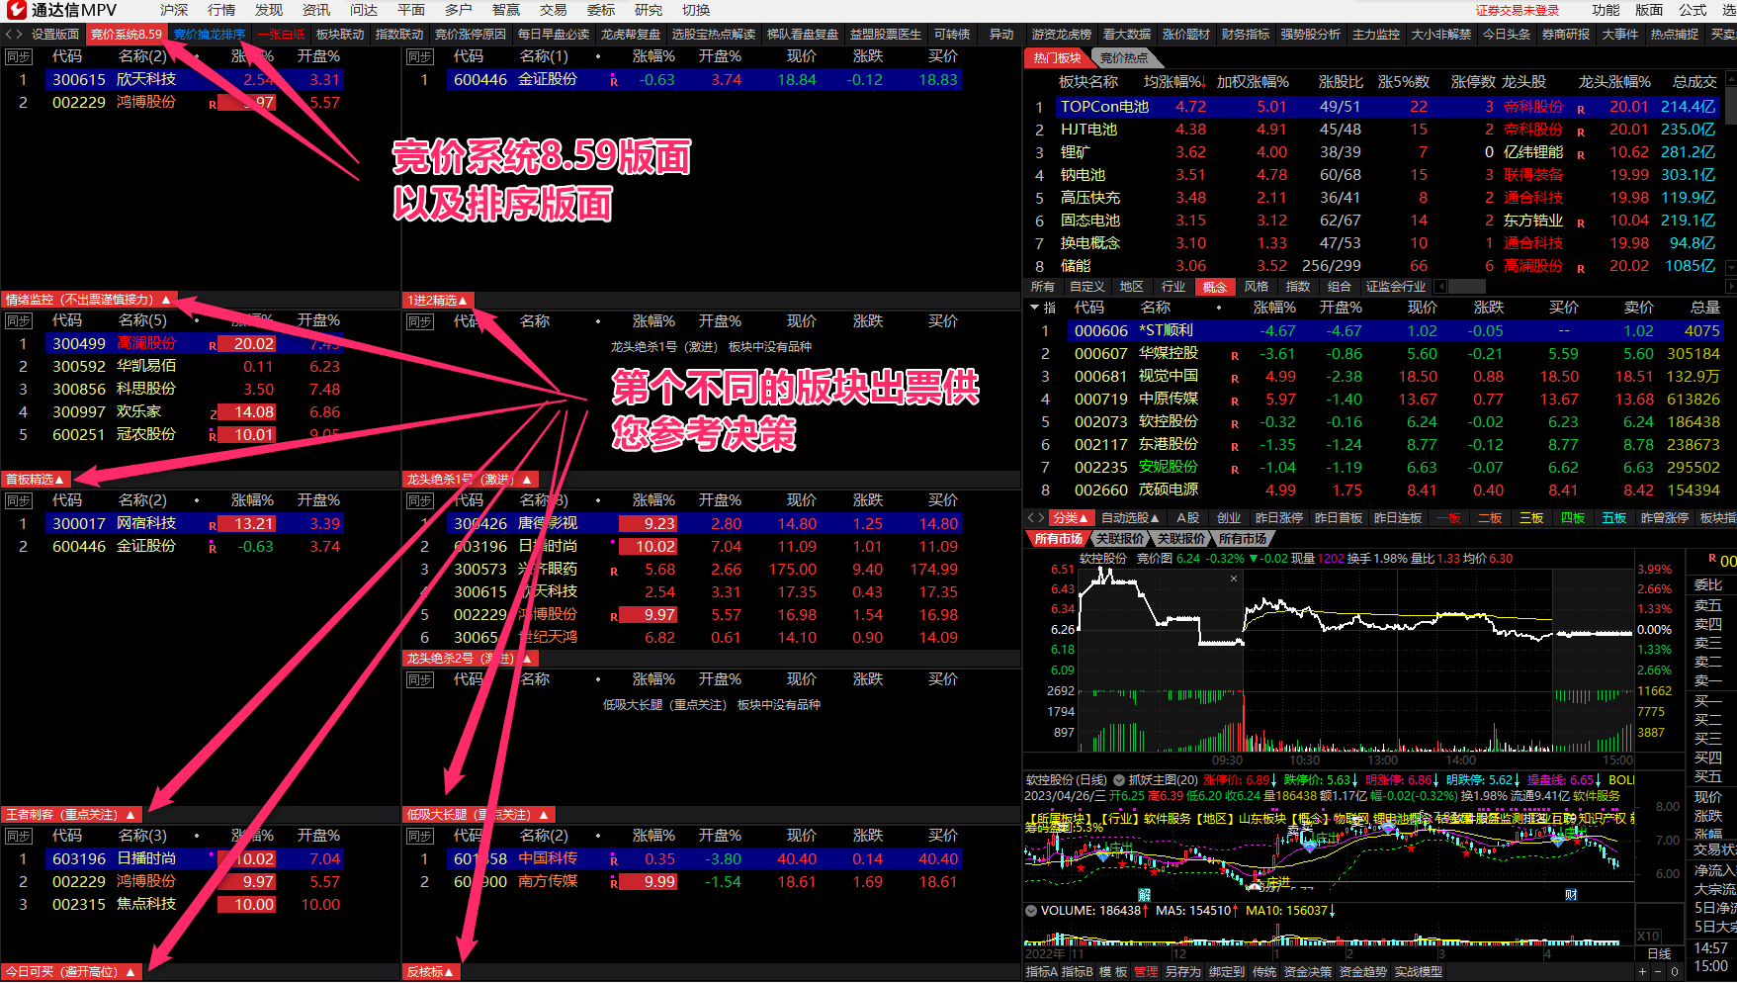1737x983 pixels.
Task: Open the 交易 menu
Action: point(554,10)
